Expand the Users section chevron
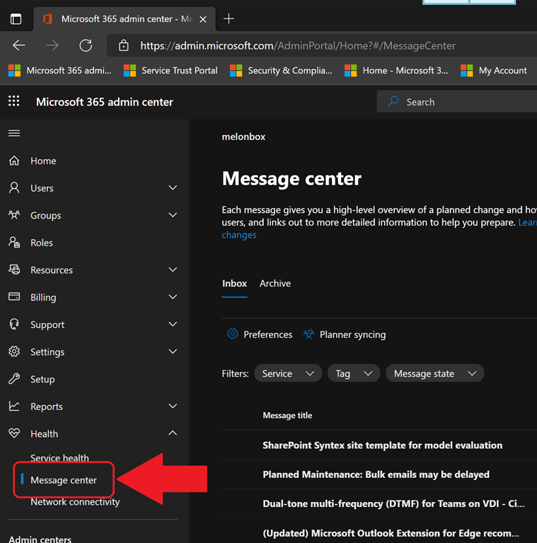This screenshot has width=537, height=543. (x=173, y=188)
